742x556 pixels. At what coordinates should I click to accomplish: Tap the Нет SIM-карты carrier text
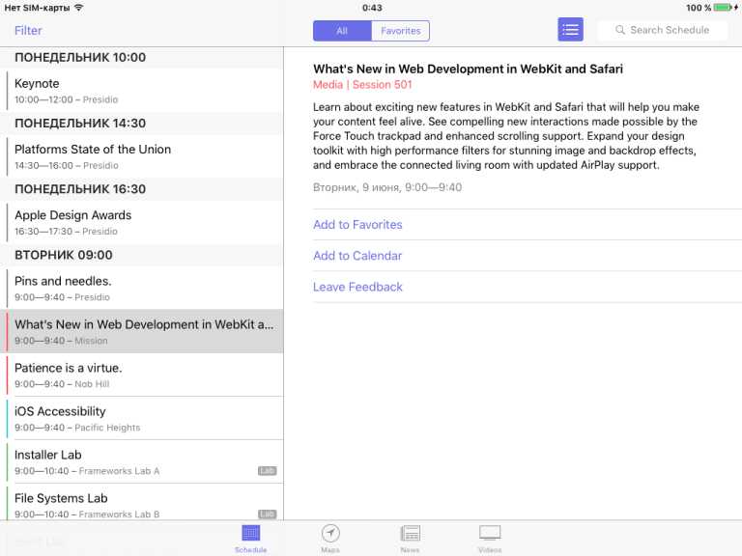coord(37,8)
